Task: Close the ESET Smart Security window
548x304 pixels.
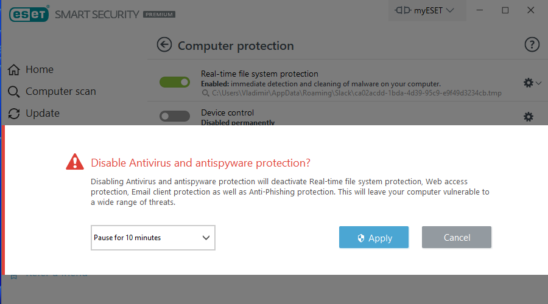Action: click(531, 10)
